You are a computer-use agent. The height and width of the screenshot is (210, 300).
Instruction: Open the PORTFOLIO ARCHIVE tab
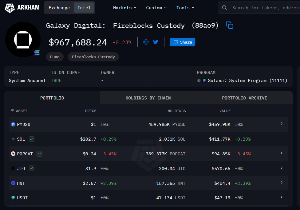point(244,98)
